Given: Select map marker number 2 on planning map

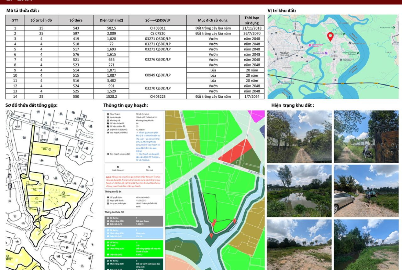Looking at the screenshot, I should [x=234, y=221].
